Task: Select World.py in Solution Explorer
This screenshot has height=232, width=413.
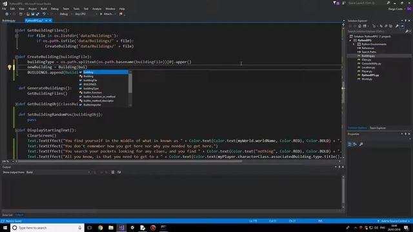Action: [x=367, y=79]
